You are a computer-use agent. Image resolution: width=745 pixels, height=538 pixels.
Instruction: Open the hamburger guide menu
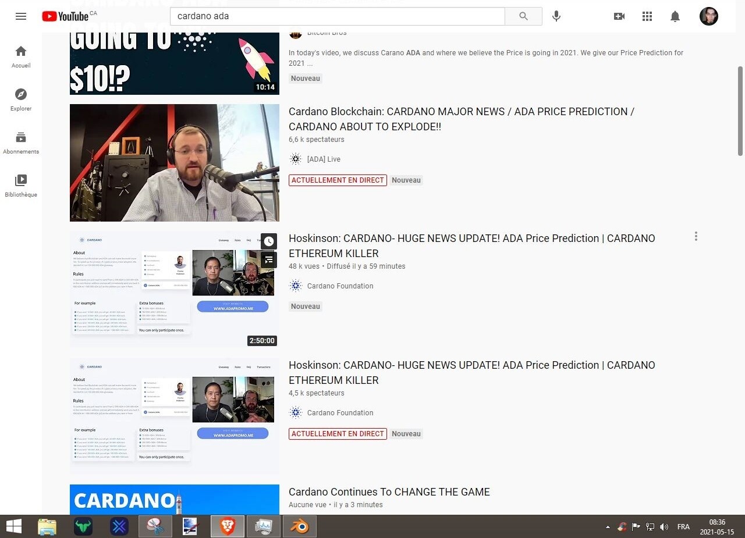(21, 16)
